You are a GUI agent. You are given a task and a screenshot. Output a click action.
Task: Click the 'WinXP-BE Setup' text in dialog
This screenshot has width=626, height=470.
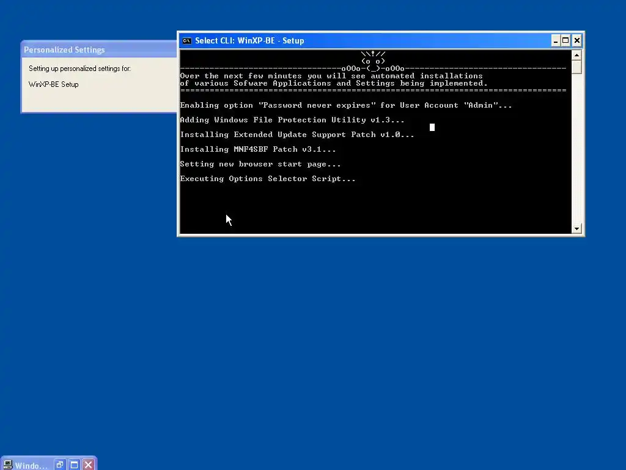tap(54, 84)
